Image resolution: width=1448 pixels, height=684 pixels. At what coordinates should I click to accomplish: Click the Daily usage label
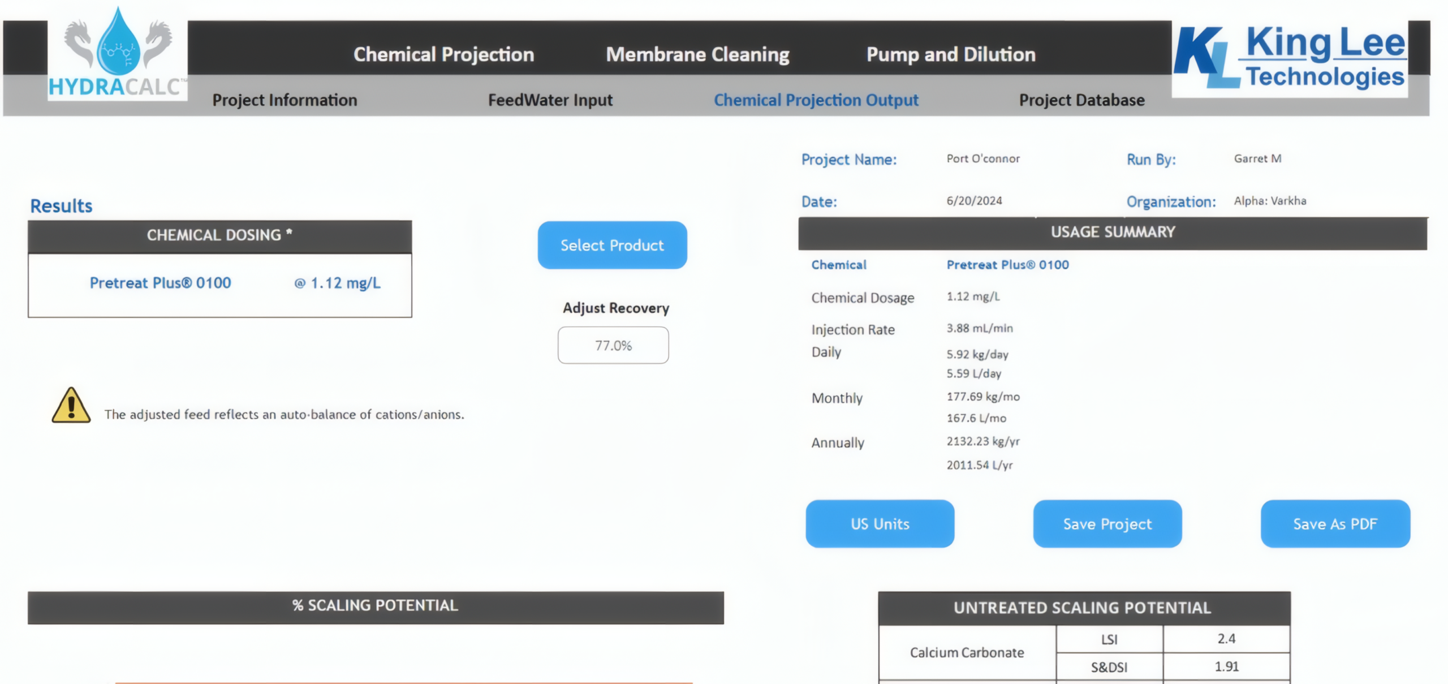point(826,352)
